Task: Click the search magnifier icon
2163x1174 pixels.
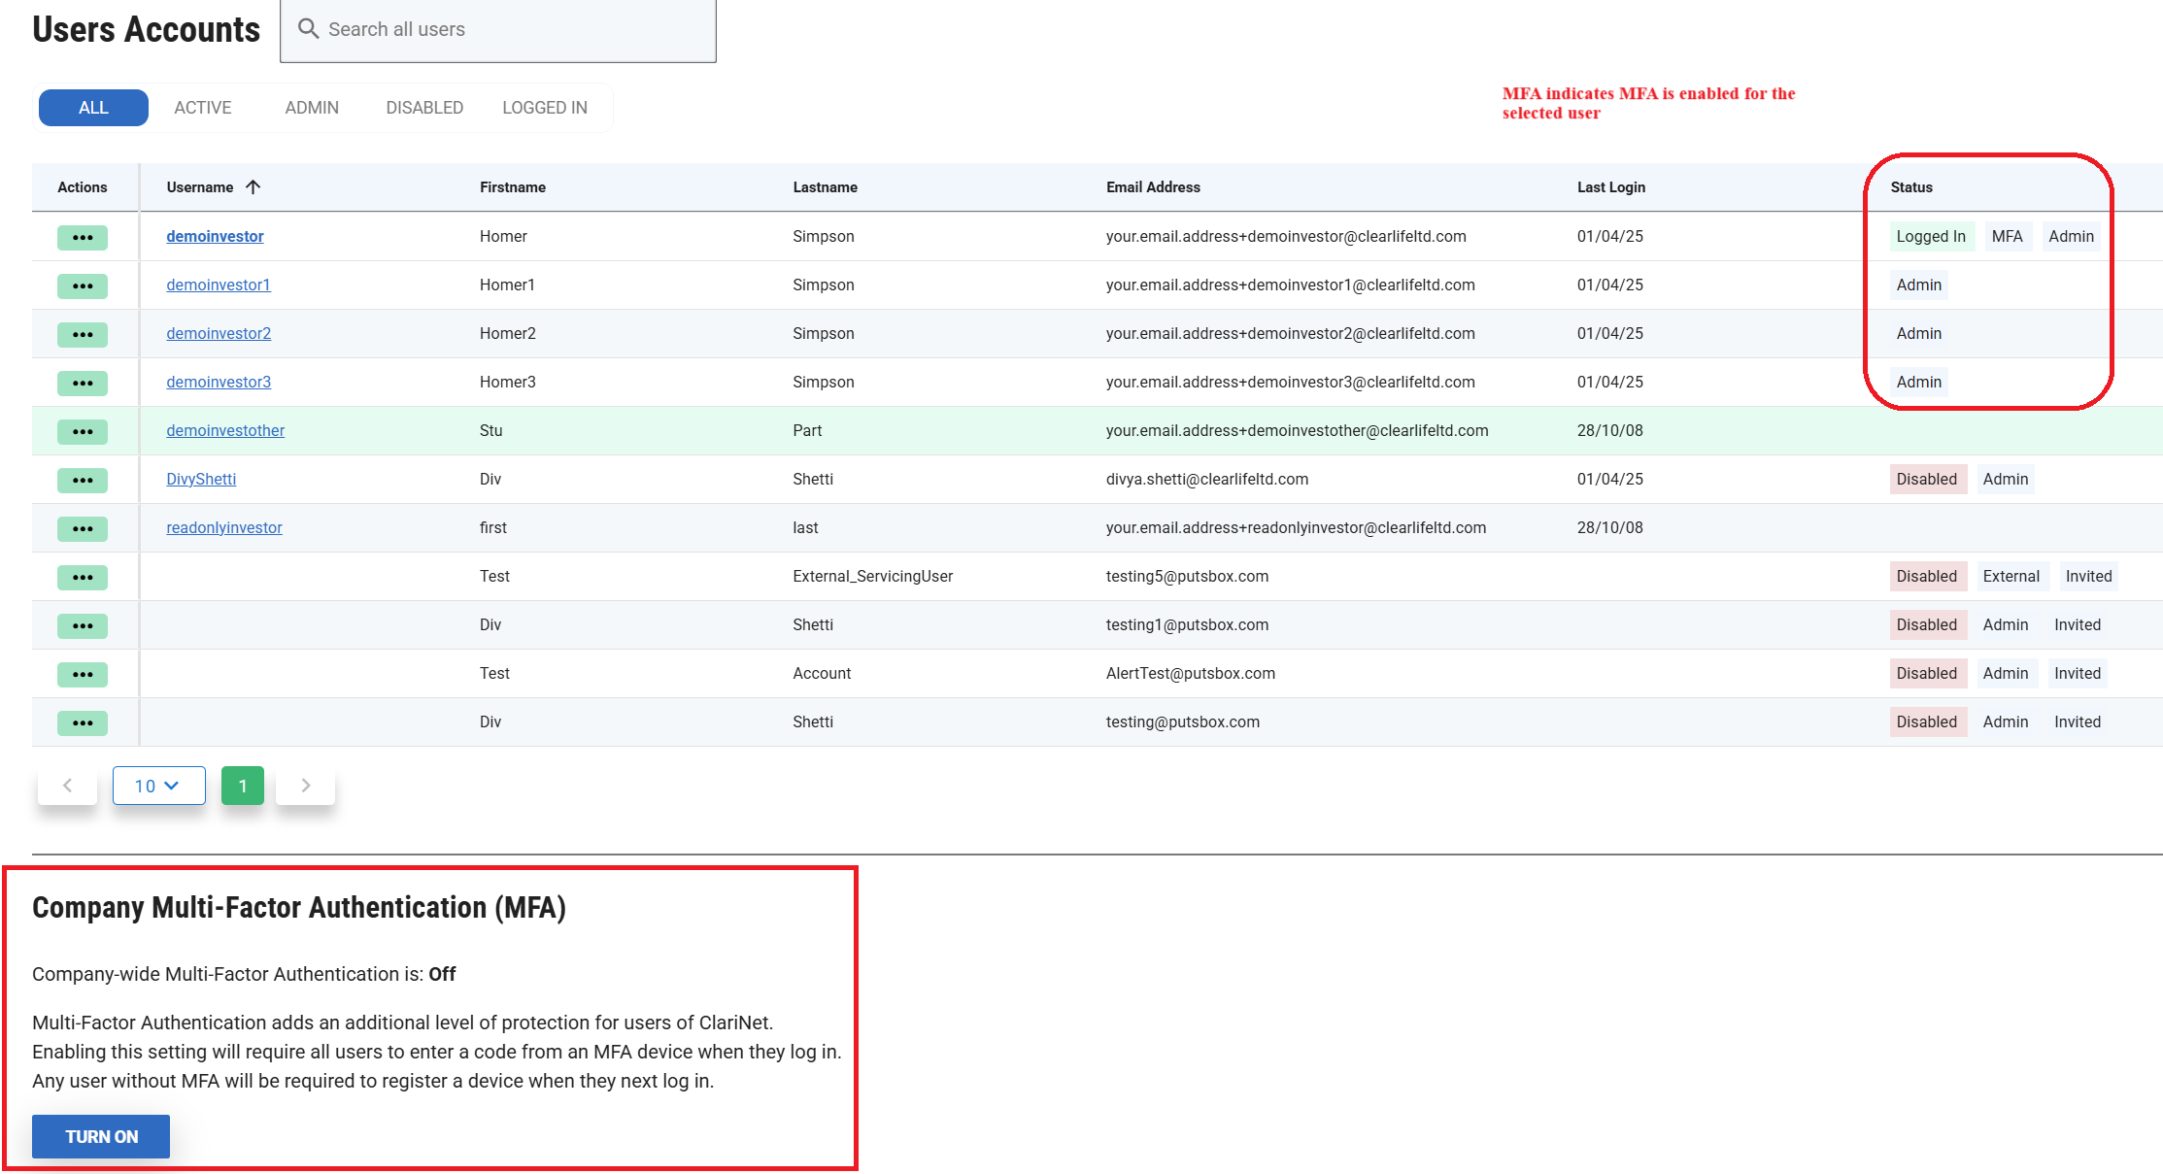Action: (308, 29)
